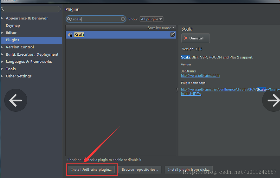Uncheck the Scala plugin checkbox
The image size is (280, 178).
pyautogui.click(x=173, y=35)
